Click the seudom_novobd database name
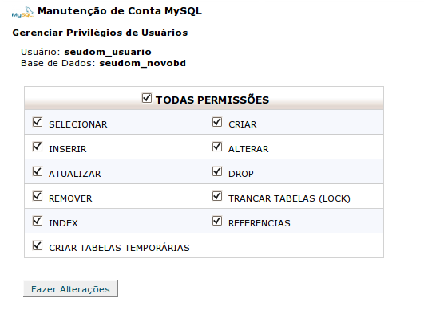 [142, 63]
